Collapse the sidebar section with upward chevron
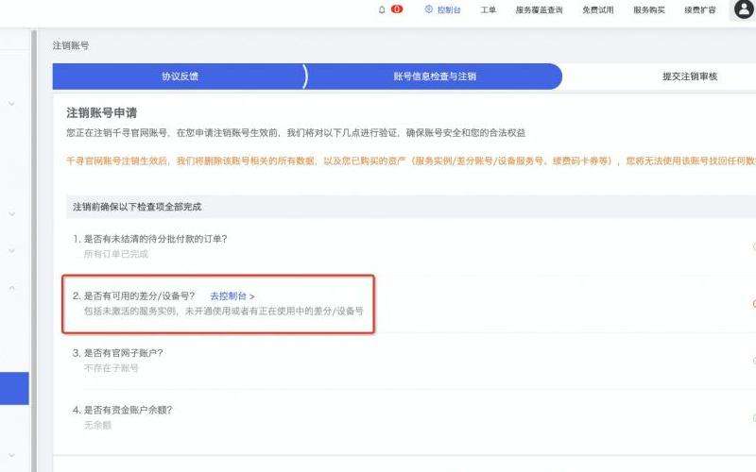 click(12, 288)
